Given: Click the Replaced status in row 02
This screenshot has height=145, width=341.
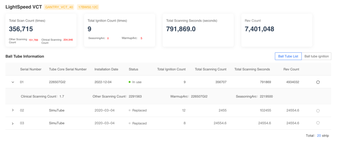Looking at the screenshot, I should pyautogui.click(x=138, y=110).
